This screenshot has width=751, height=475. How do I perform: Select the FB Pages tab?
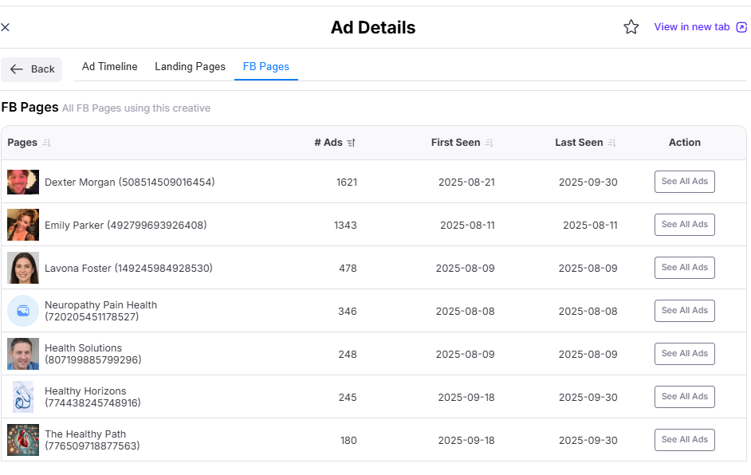(265, 67)
